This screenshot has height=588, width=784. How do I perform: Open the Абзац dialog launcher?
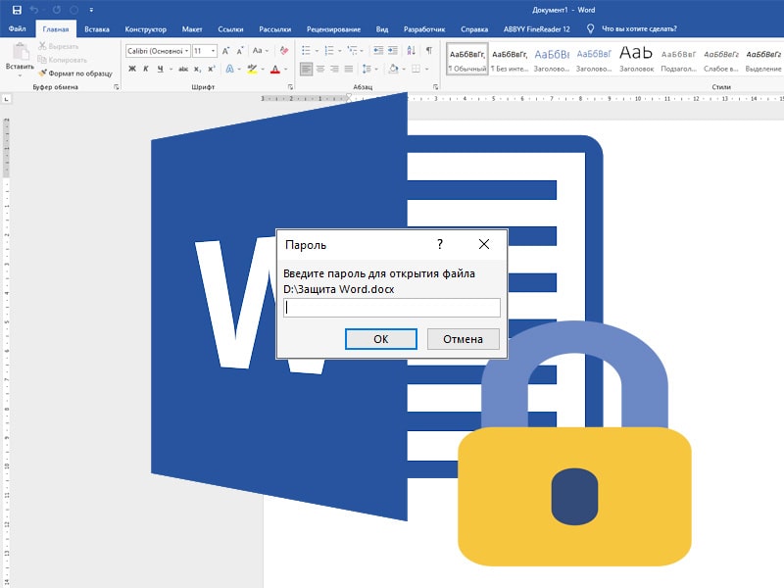tap(435, 87)
